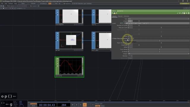Viewport: 190px width, 107px height.
Task: Open the Edit menu
Action: (x=6, y=4)
